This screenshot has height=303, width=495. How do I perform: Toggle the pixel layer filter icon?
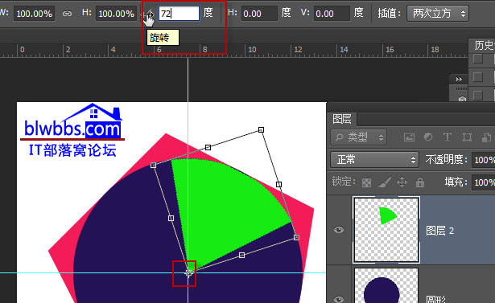tap(409, 137)
